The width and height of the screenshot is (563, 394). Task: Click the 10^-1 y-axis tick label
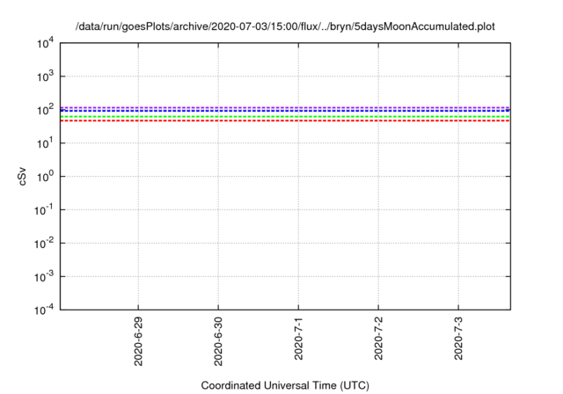coord(44,210)
